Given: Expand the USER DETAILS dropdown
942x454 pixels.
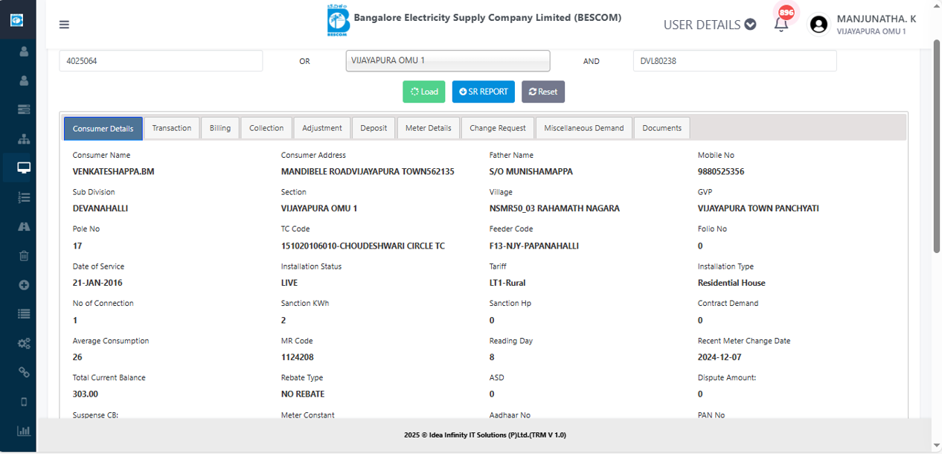Looking at the screenshot, I should (710, 25).
